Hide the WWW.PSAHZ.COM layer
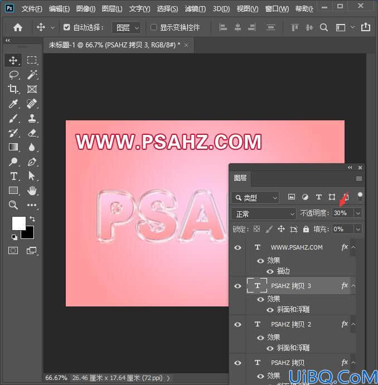The height and width of the screenshot is (385, 378). (238, 247)
